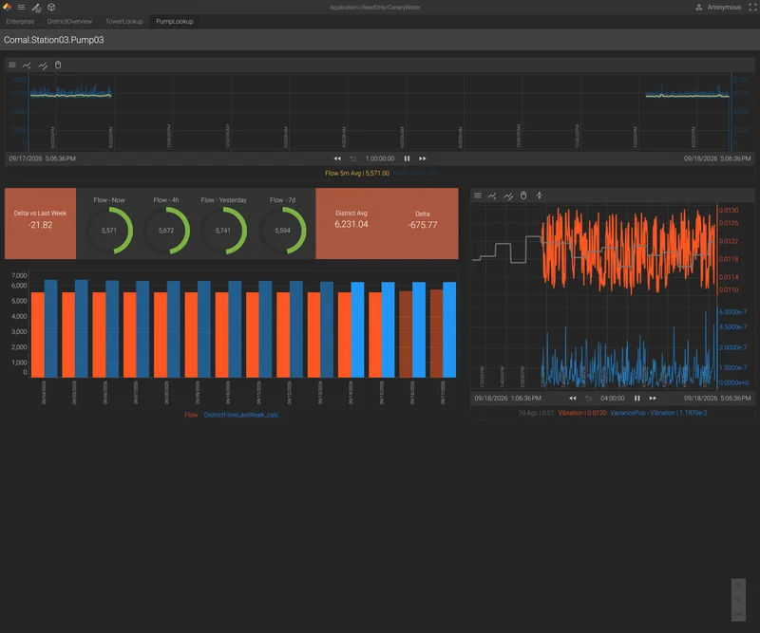Viewport: 760px width, 633px height.
Task: Click the Comal.Station03.Pump03 title
Action: 54,40
